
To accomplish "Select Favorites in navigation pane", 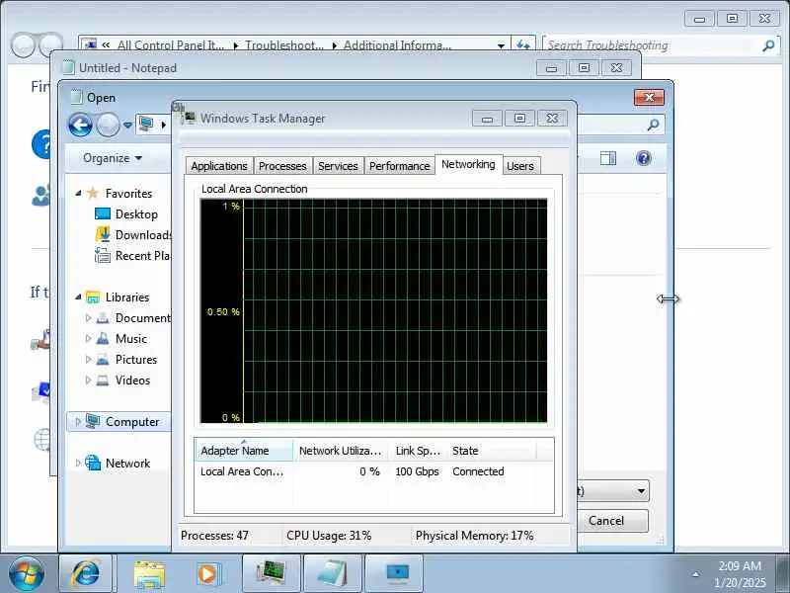I will pyautogui.click(x=128, y=193).
